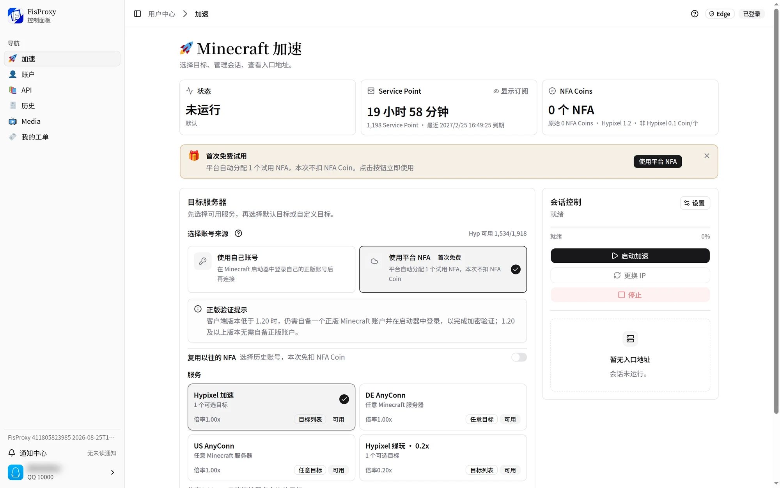
Task: Open the Edge node selector
Action: (x=720, y=14)
